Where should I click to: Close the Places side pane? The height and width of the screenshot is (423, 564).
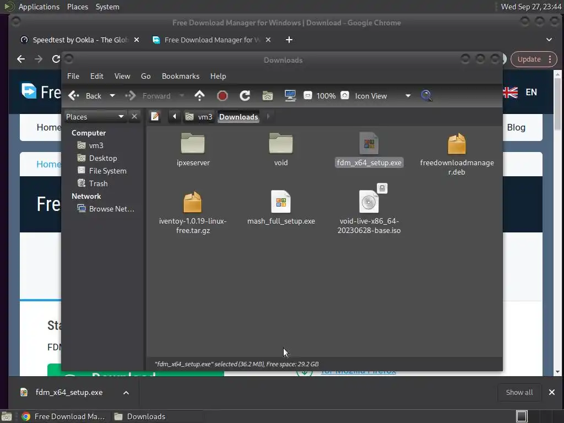(x=134, y=117)
